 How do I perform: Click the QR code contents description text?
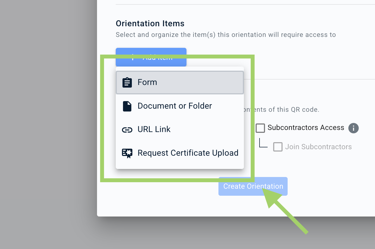286,110
